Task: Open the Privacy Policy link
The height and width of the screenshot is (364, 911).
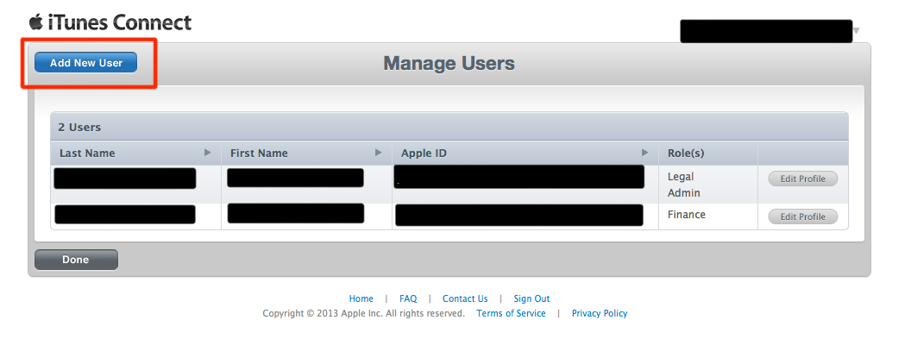Action: 600,313
